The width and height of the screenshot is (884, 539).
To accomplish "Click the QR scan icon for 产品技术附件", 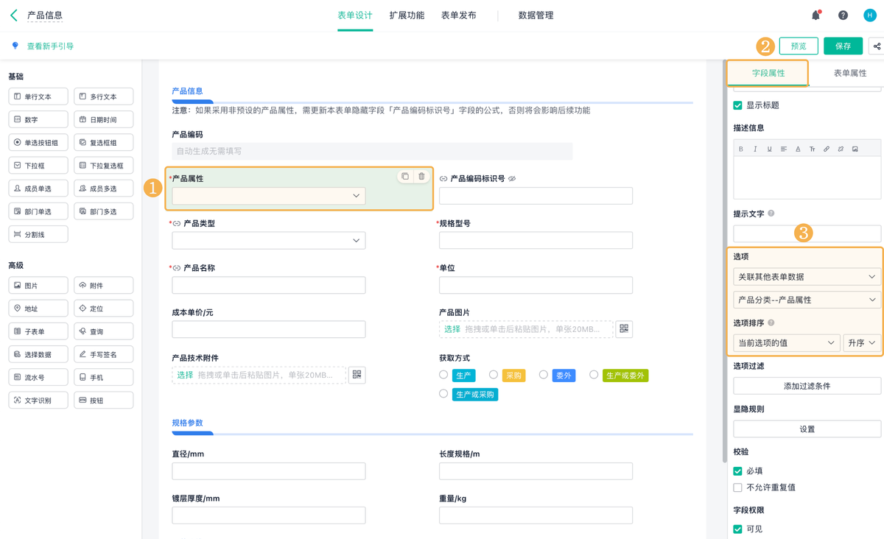I will pyautogui.click(x=357, y=375).
